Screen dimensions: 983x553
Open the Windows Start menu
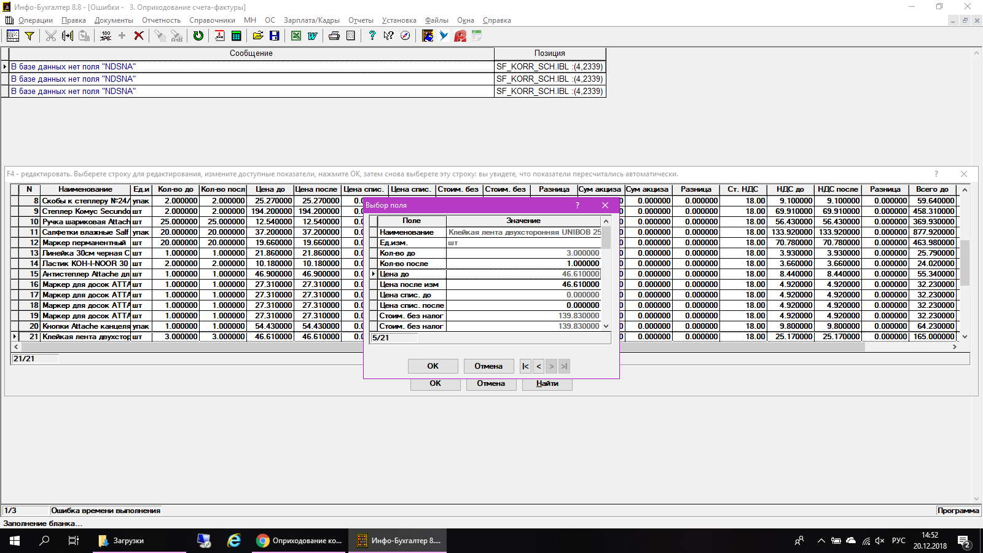[x=15, y=541]
